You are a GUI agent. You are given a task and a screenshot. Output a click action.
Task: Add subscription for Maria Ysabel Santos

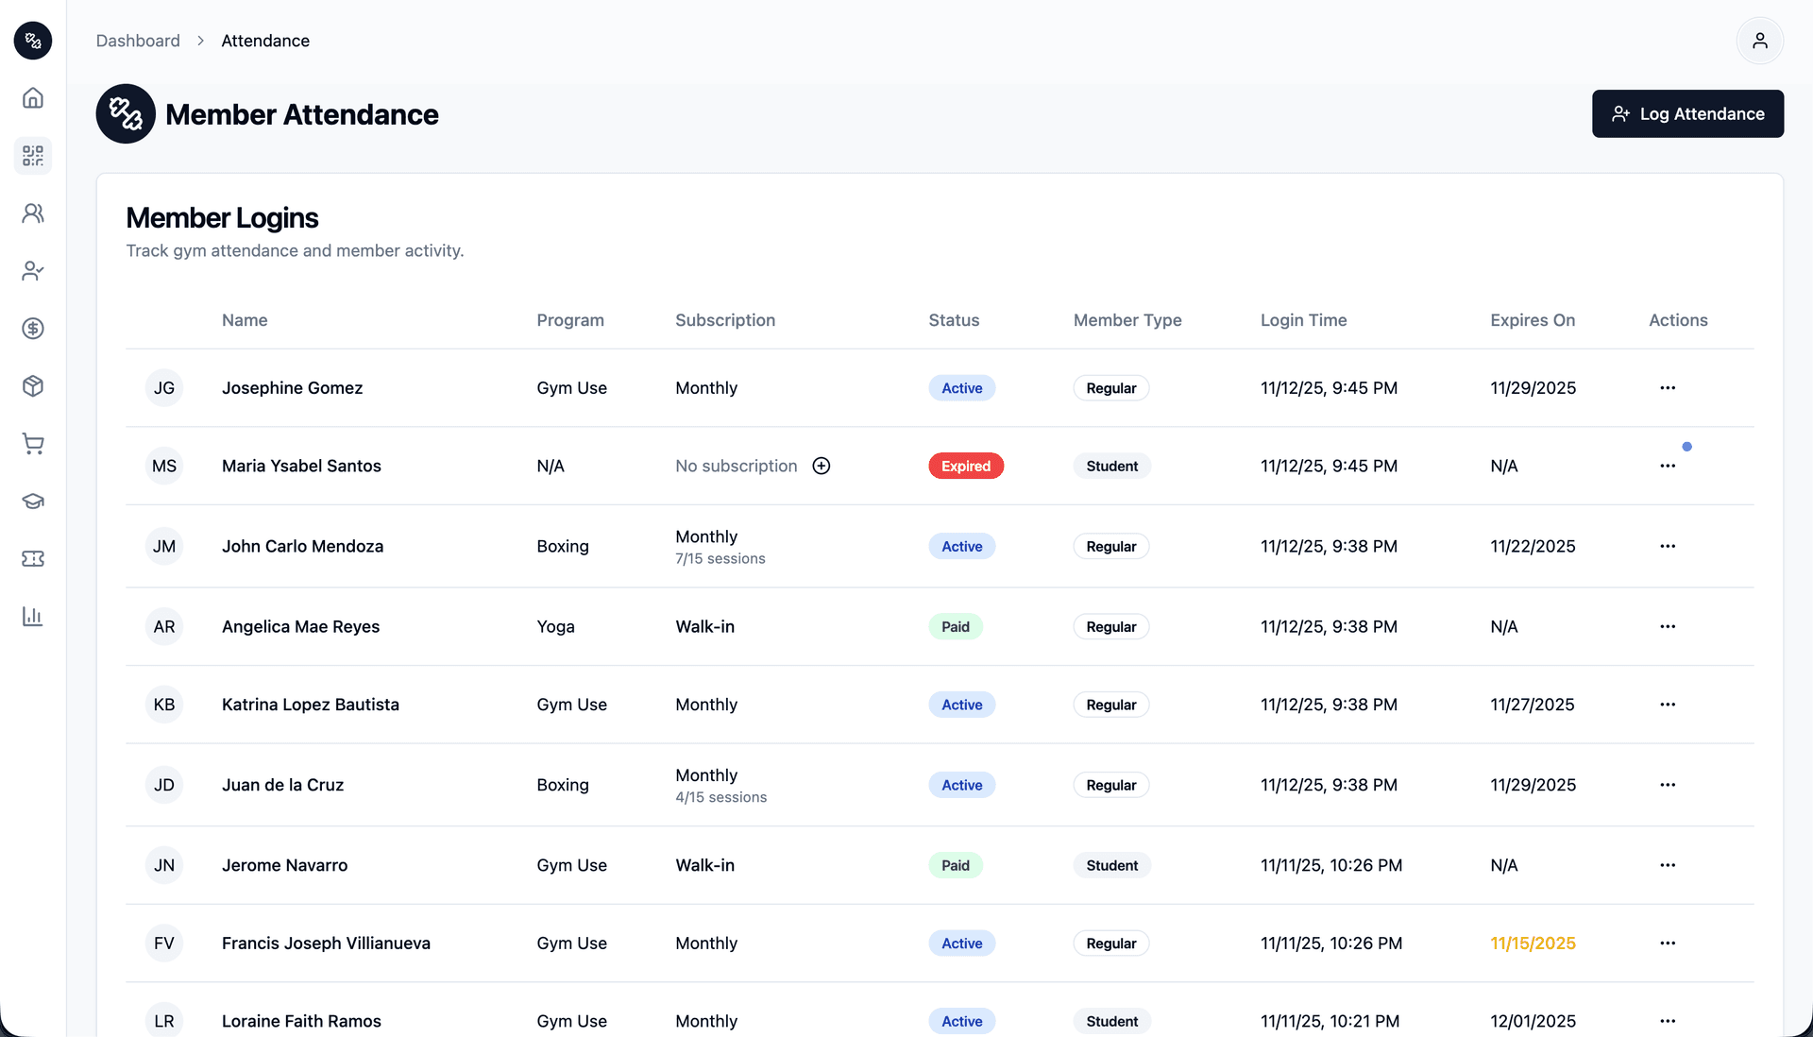822,466
